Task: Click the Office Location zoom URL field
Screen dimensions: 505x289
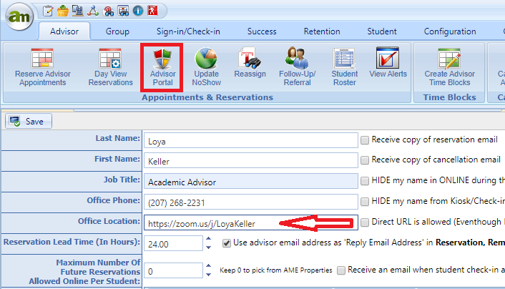Action: (251, 222)
